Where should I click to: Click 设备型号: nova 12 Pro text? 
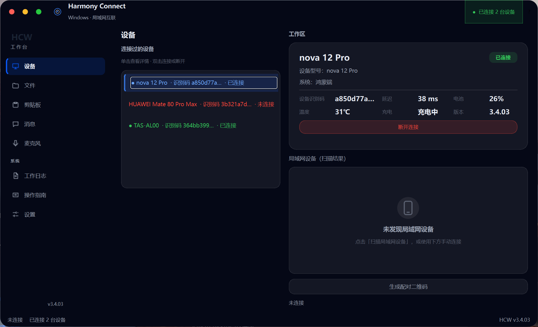pyautogui.click(x=328, y=71)
